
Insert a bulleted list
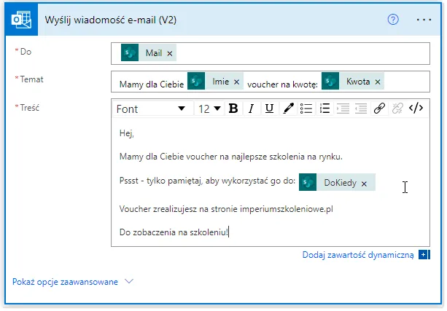tap(307, 109)
